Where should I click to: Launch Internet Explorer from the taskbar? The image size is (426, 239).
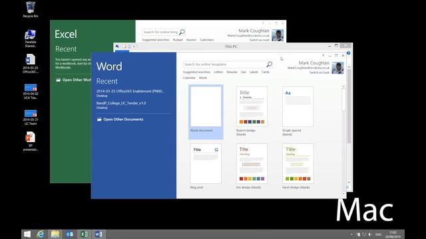[x=41, y=234]
